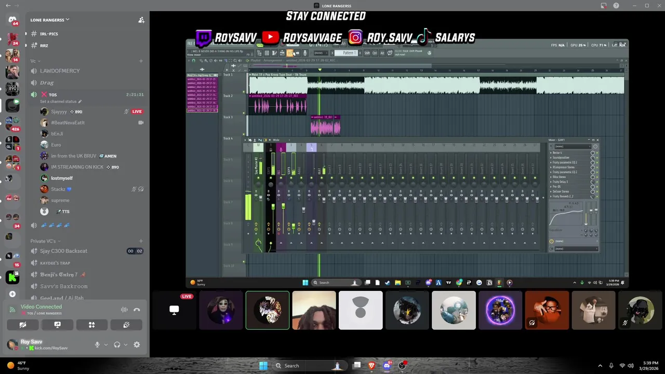
Task: Create channel in Private VC's plus
Action: click(141, 241)
